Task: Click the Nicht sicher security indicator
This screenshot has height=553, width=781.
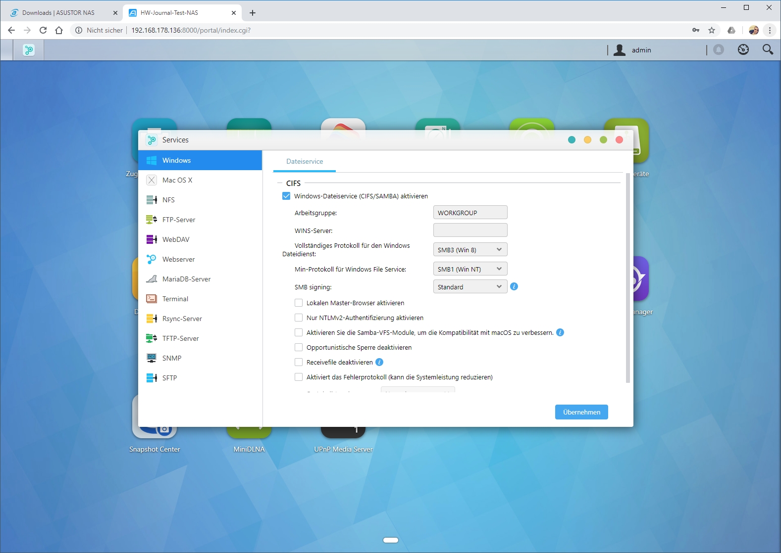Action: (x=99, y=30)
